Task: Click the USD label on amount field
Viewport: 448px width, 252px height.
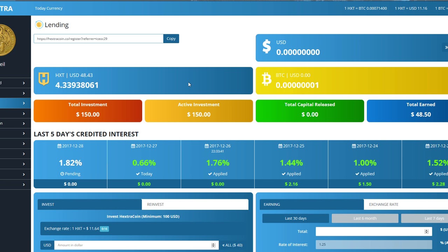Action: [47, 245]
